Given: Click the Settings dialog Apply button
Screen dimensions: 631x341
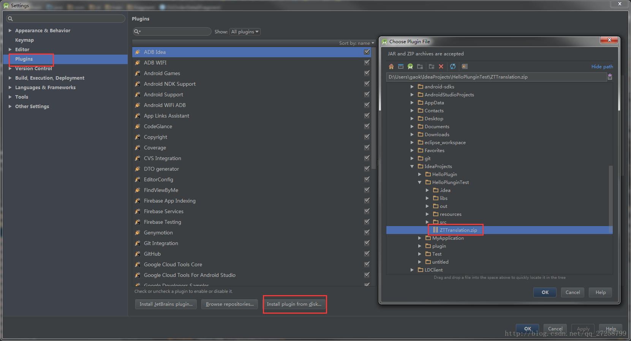Looking at the screenshot, I should point(583,328).
